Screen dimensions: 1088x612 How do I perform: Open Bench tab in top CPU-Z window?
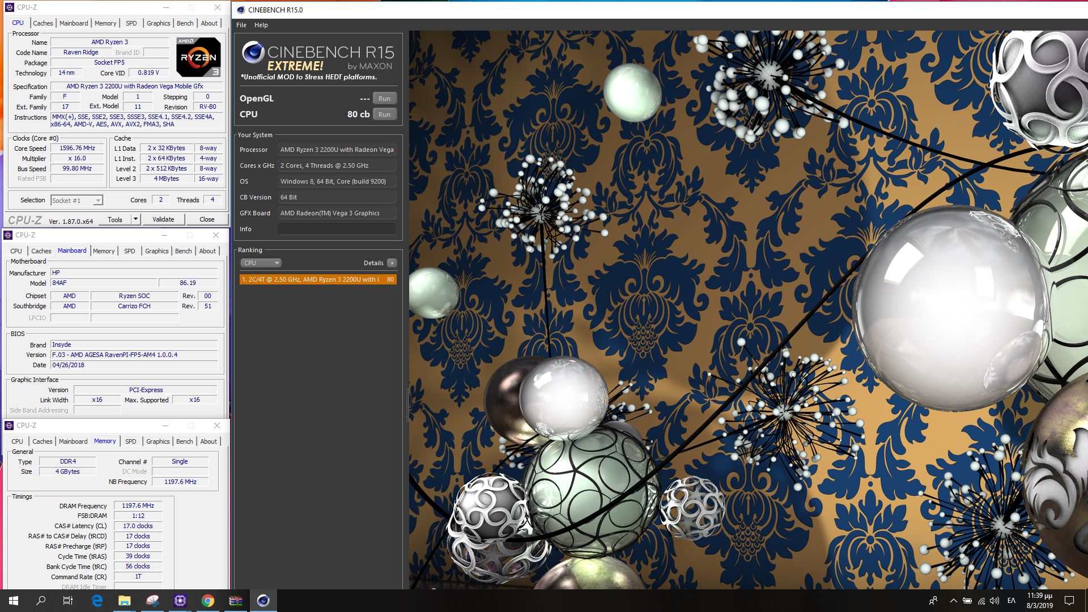tap(185, 23)
